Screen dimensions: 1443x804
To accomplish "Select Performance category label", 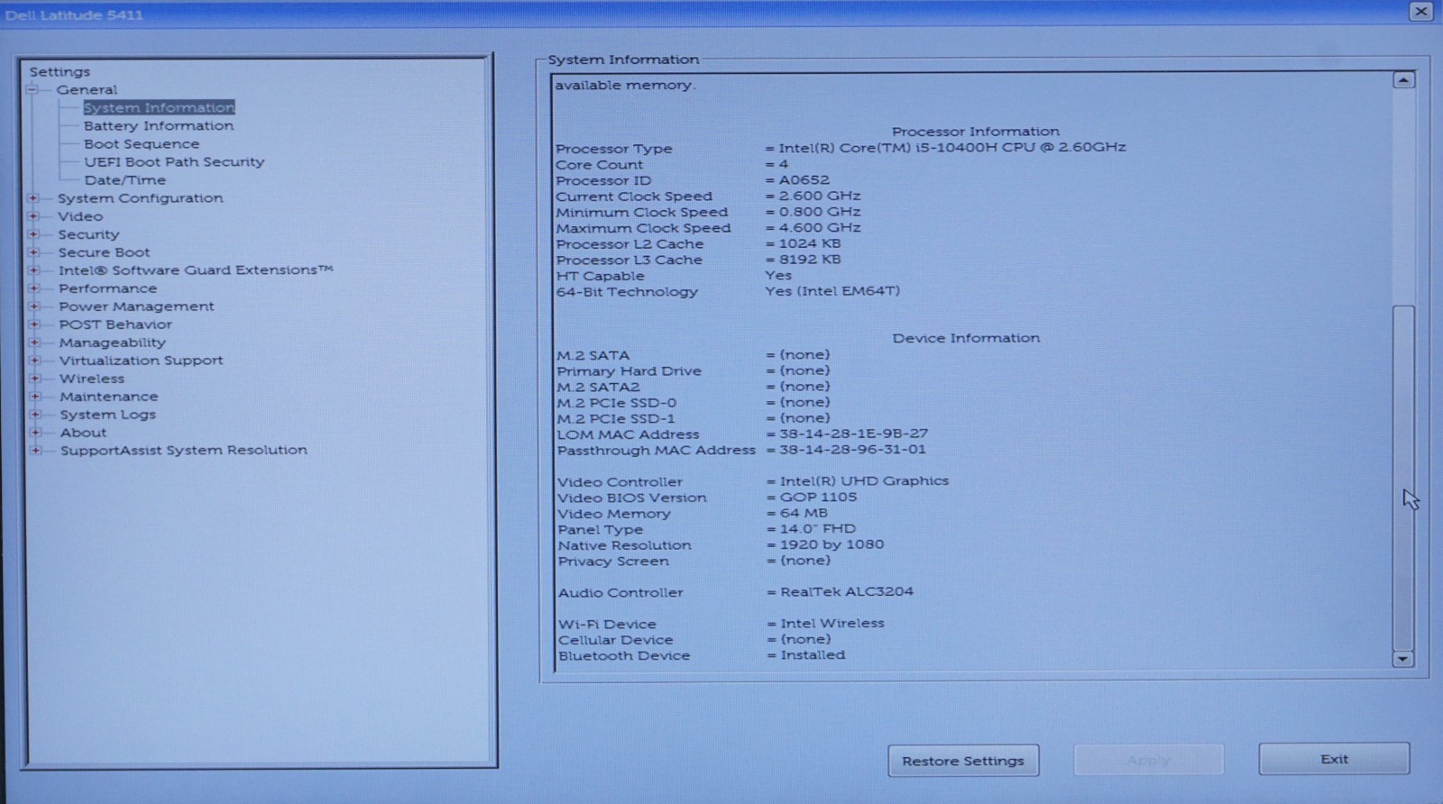I will coord(107,288).
